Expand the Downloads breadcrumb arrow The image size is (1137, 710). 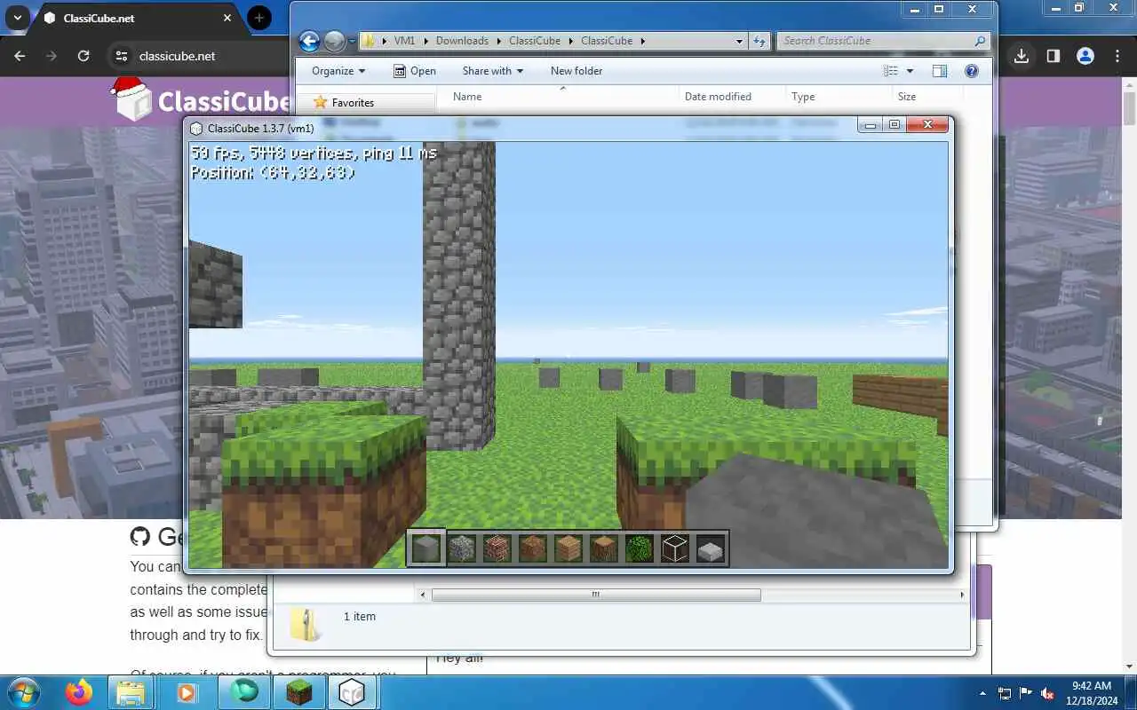498,41
